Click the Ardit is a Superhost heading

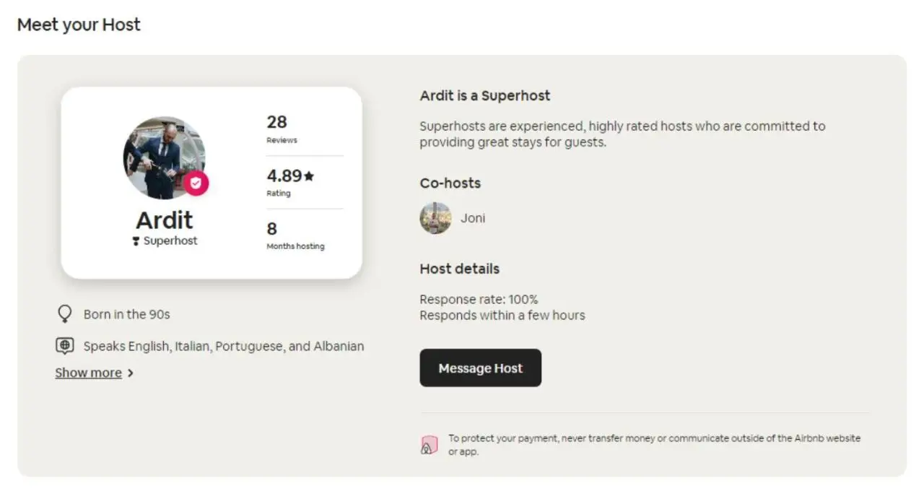[x=485, y=95]
